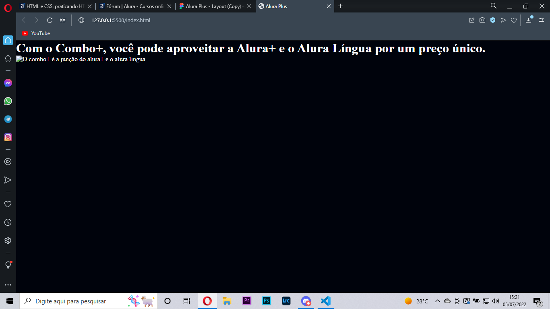Screen dimensions: 550x309
Task: Open History clock in the sidebar
Action: click(x=8, y=222)
